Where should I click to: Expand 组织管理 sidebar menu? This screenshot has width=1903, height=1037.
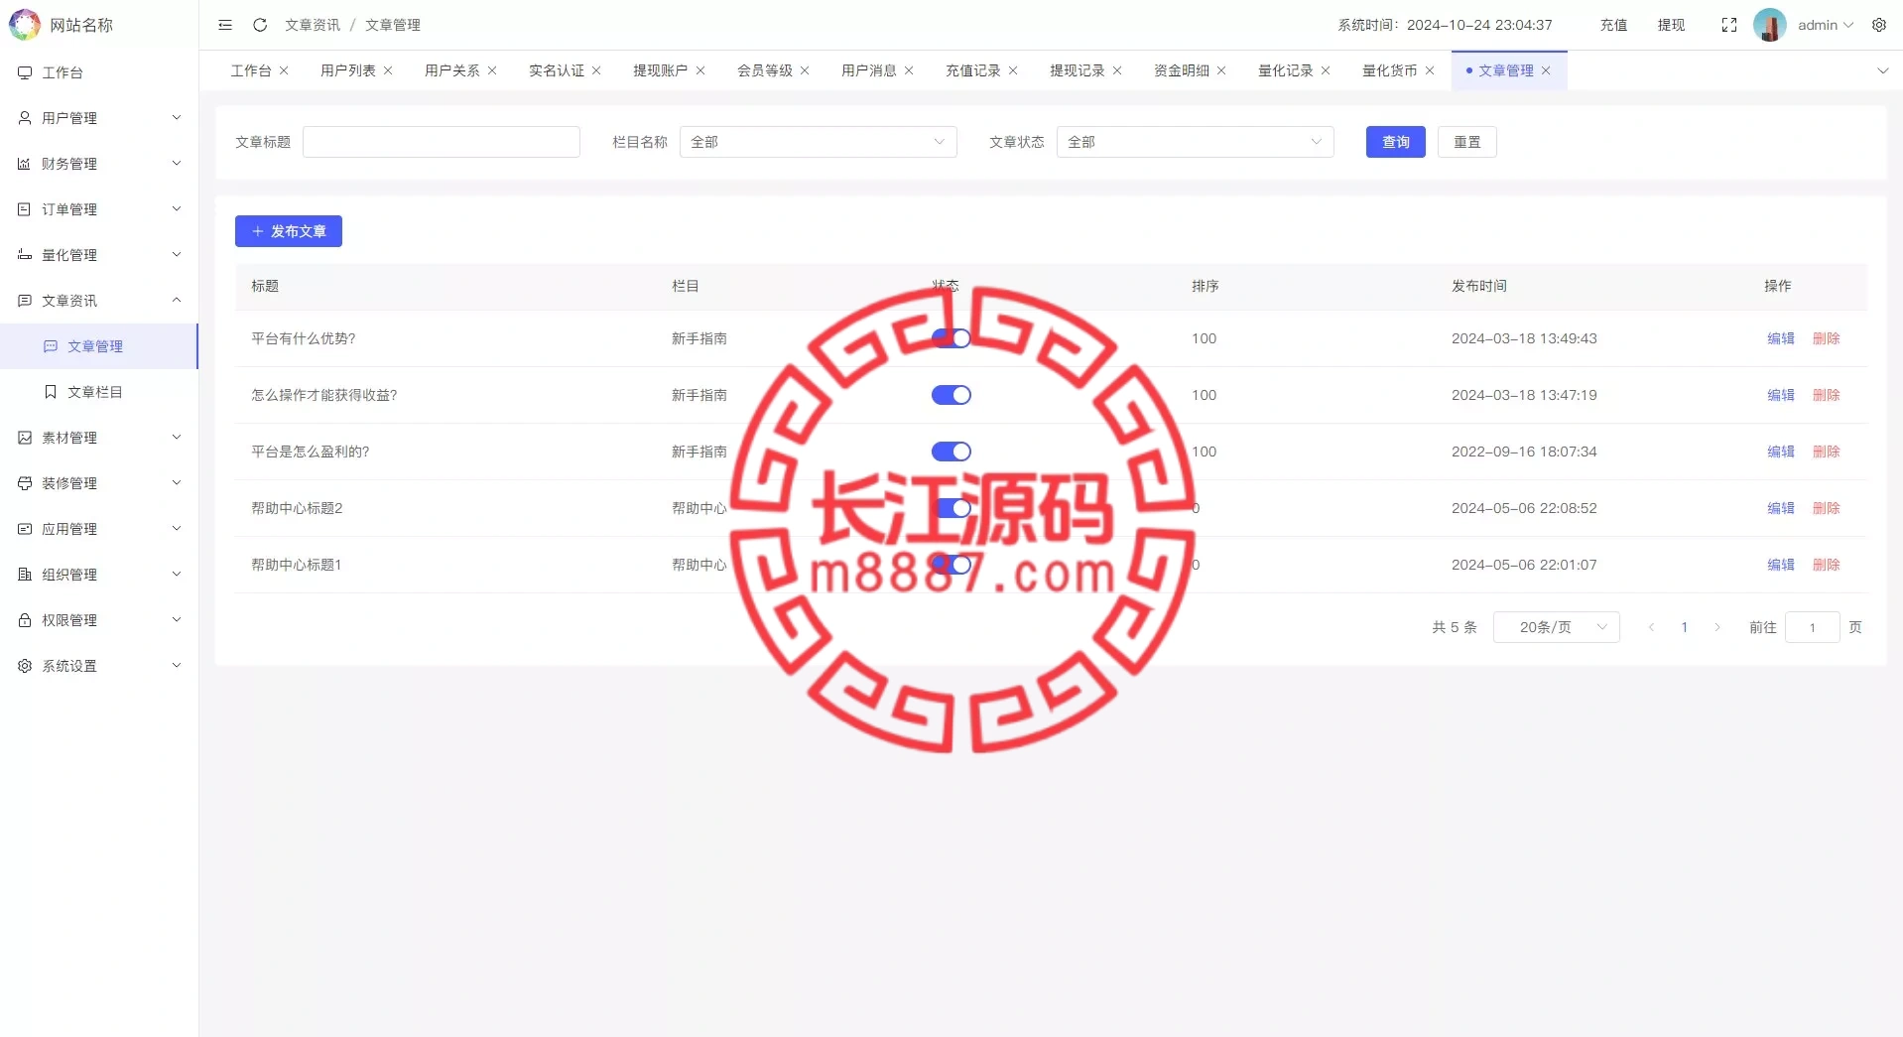tap(99, 575)
